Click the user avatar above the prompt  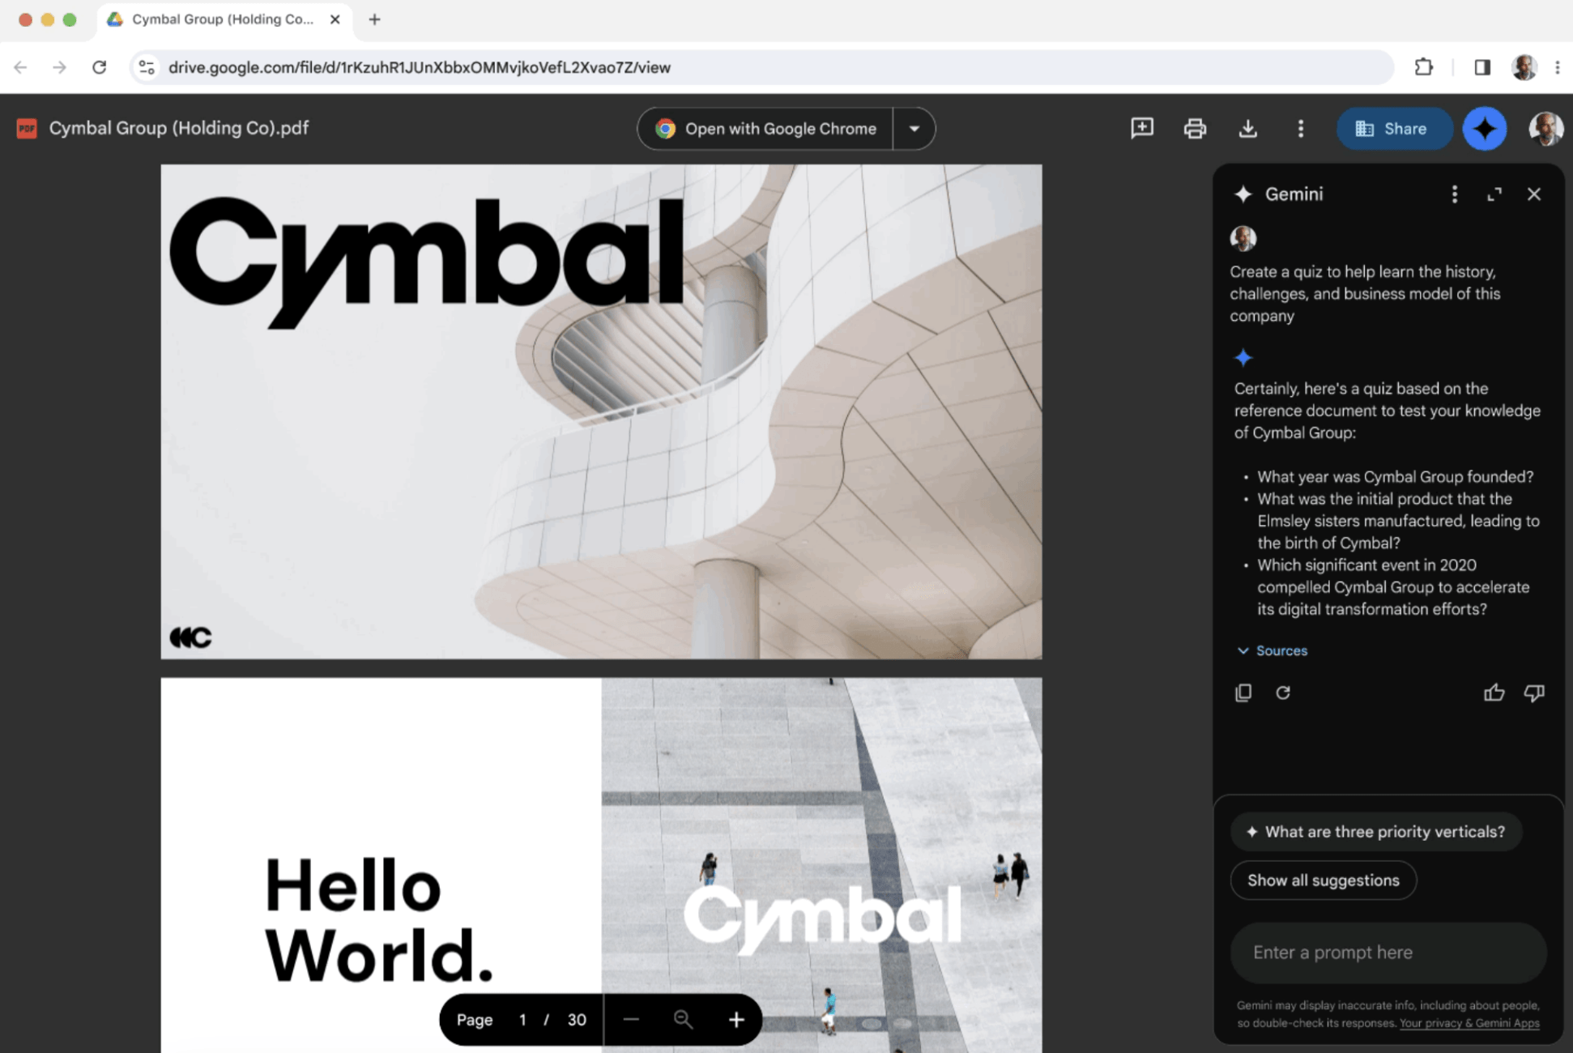point(1243,238)
